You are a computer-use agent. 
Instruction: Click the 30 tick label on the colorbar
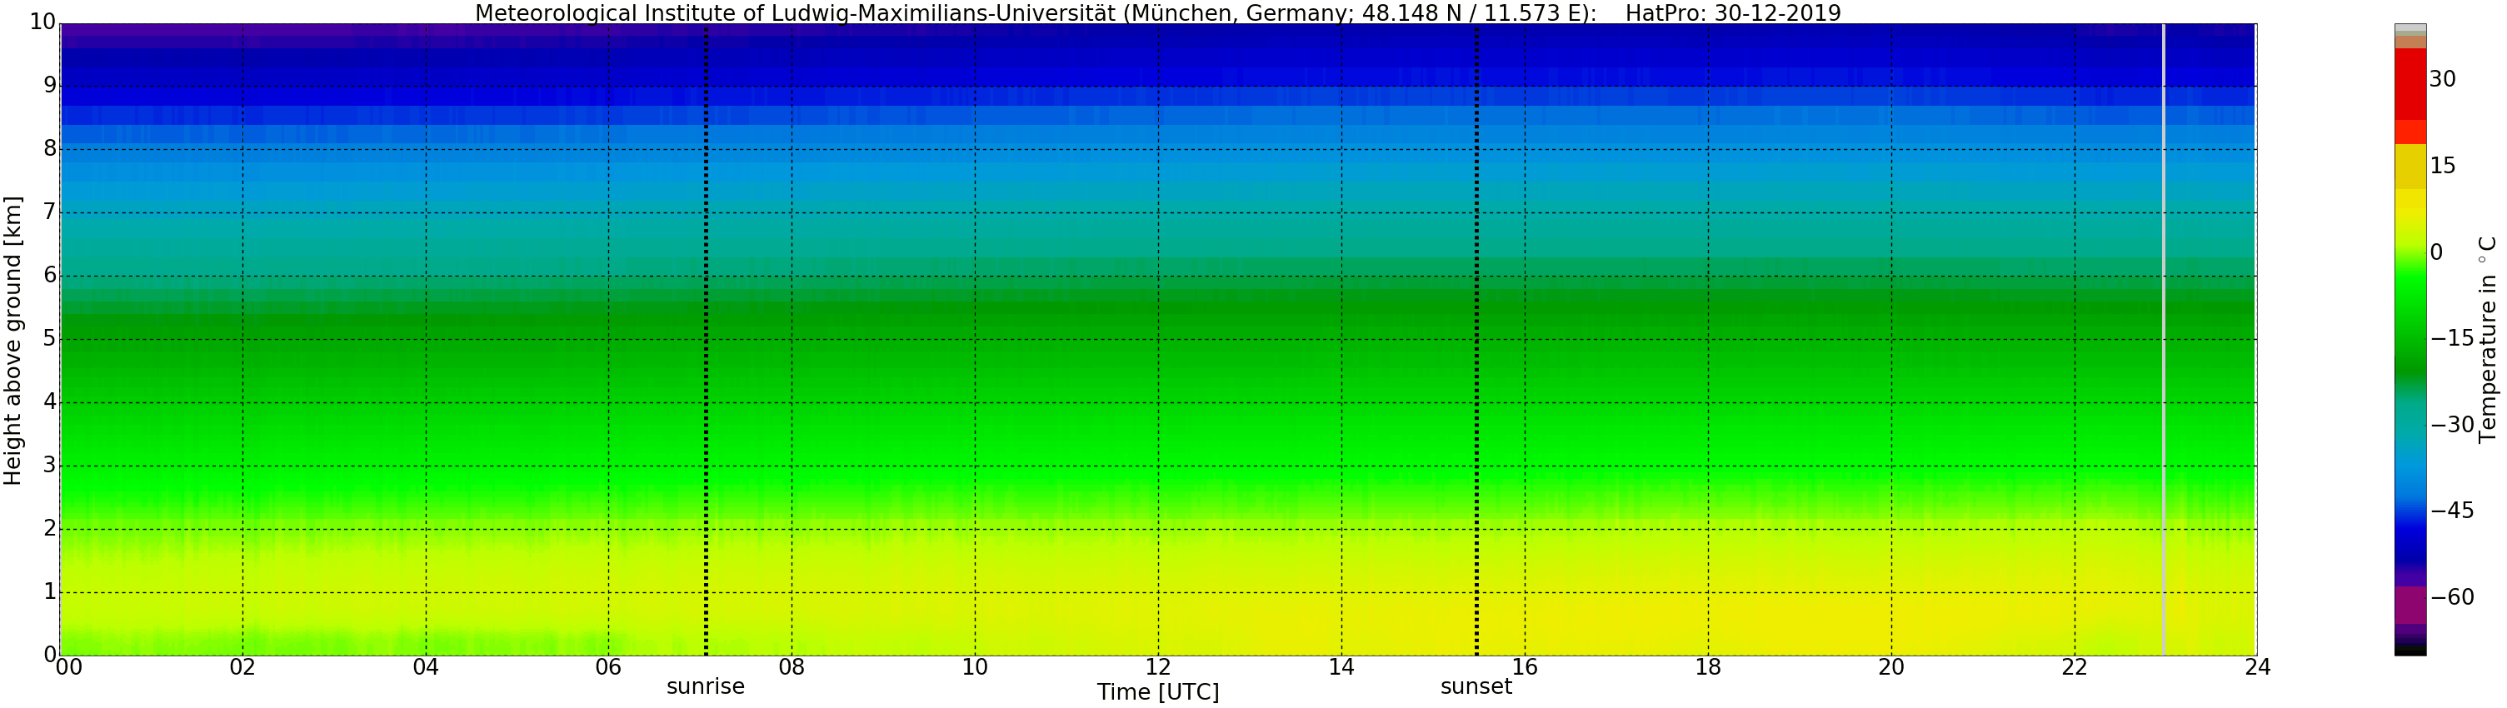pyautogui.click(x=2442, y=80)
